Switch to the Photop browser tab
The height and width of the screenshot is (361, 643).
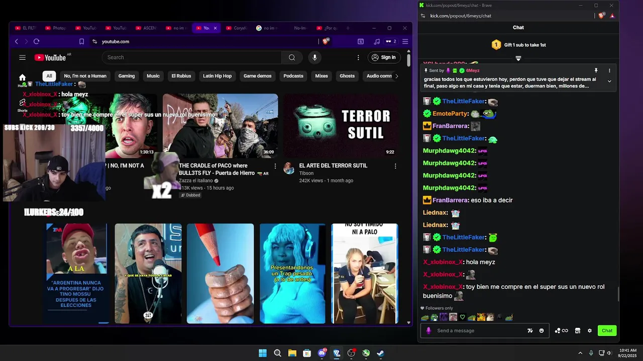point(56,28)
